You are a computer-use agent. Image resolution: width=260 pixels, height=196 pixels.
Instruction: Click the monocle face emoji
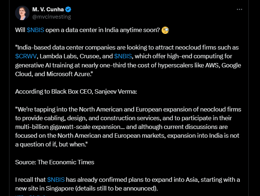point(165,30)
